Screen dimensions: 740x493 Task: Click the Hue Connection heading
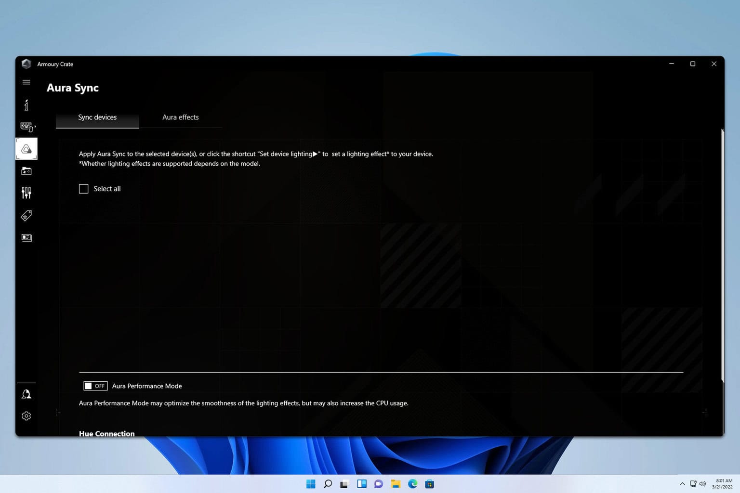pyautogui.click(x=107, y=433)
